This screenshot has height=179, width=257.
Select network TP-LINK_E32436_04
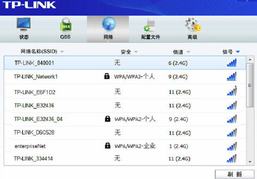[x=125, y=119]
